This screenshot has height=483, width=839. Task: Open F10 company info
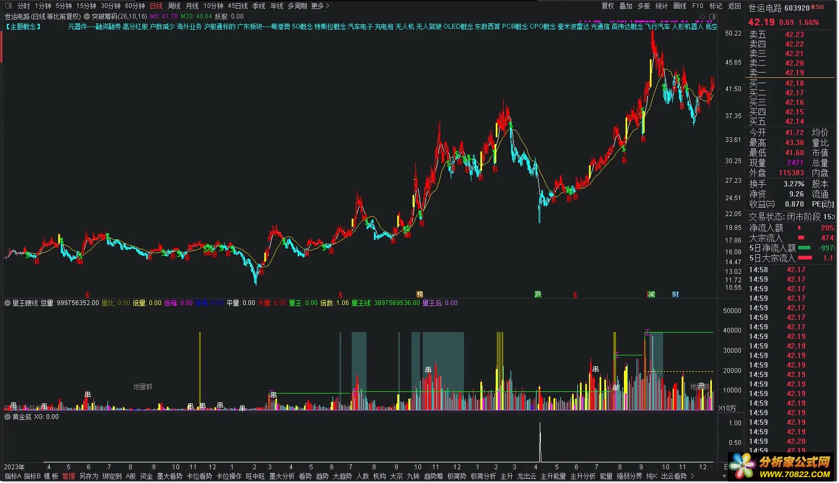(x=698, y=6)
